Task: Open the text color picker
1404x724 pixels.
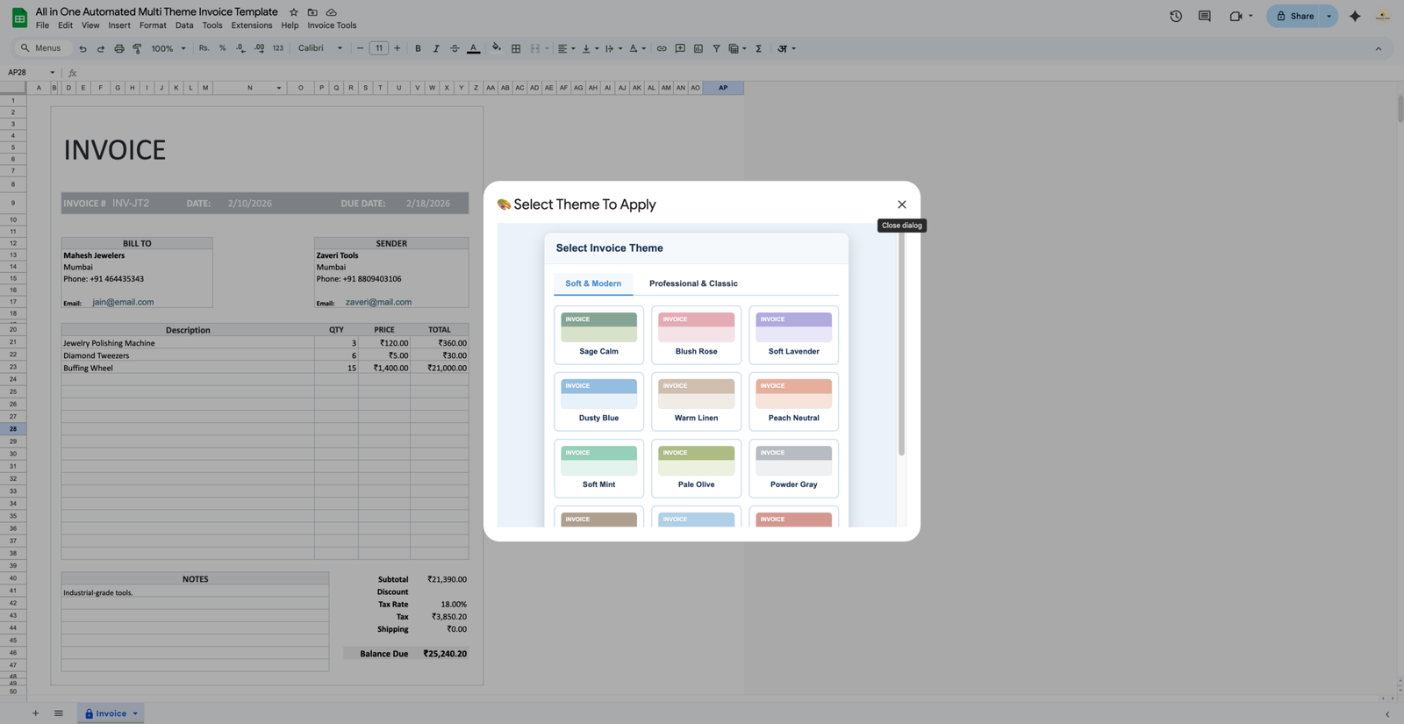Action: (x=473, y=48)
